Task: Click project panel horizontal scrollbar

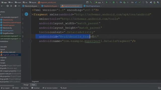Action: tap(7, 85)
